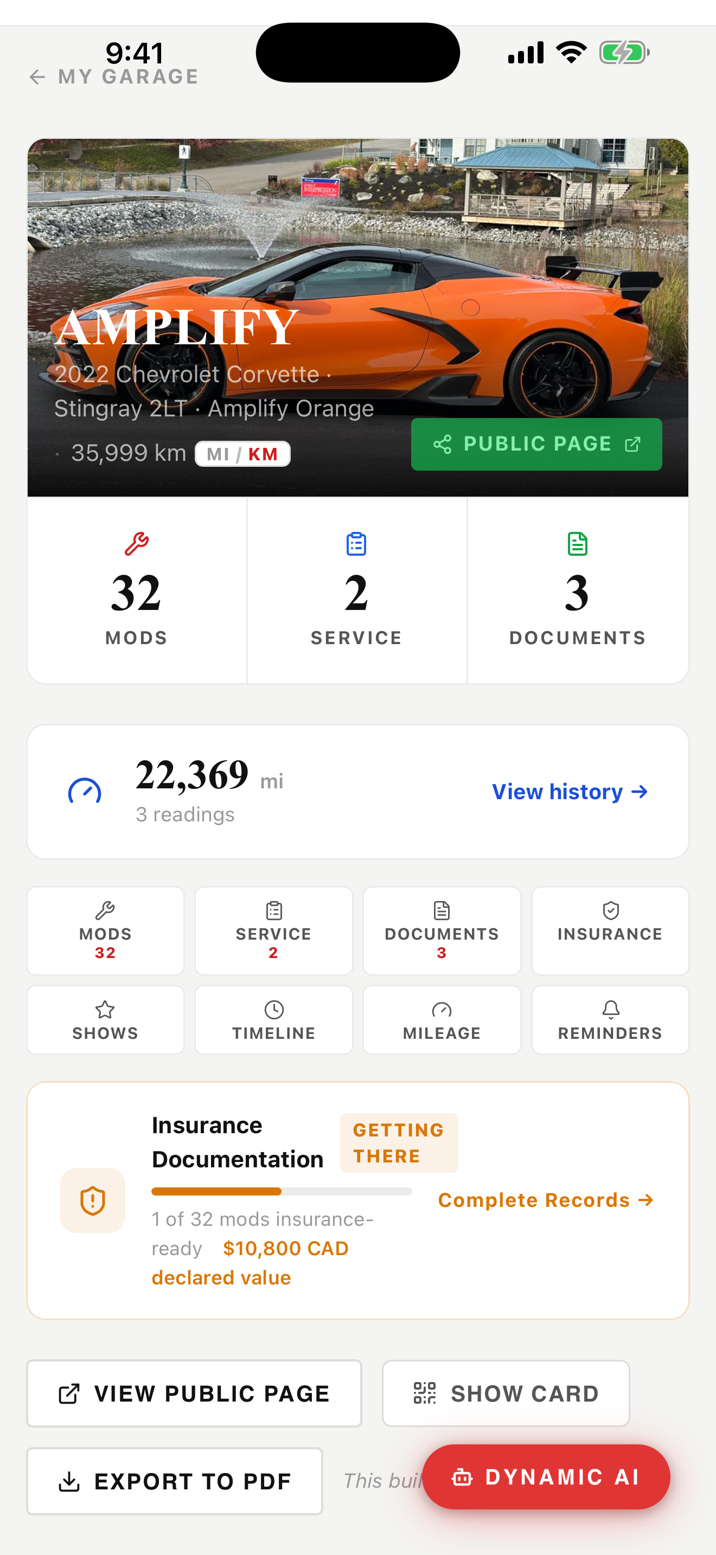Screen dimensions: 716x1555
Task: Open the Mileage gauge tile
Action: click(x=442, y=1019)
